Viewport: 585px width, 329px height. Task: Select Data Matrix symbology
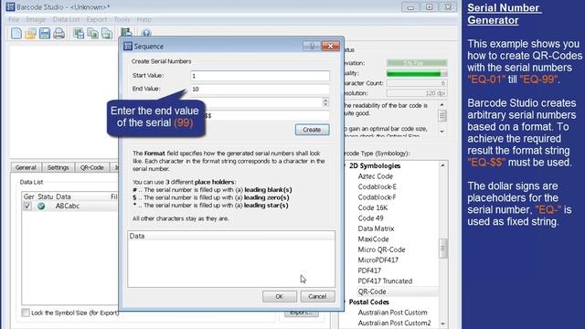[376, 228]
